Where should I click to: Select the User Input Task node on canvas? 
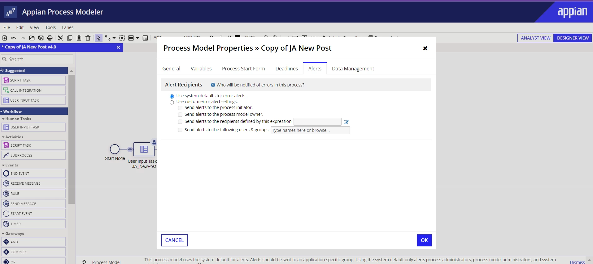coord(144,149)
